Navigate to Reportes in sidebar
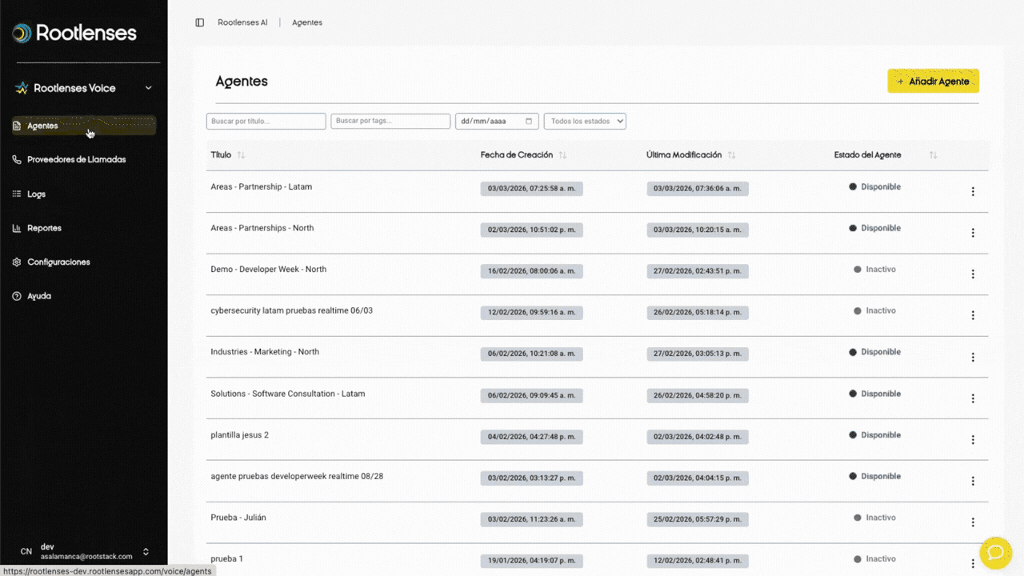 tap(44, 228)
